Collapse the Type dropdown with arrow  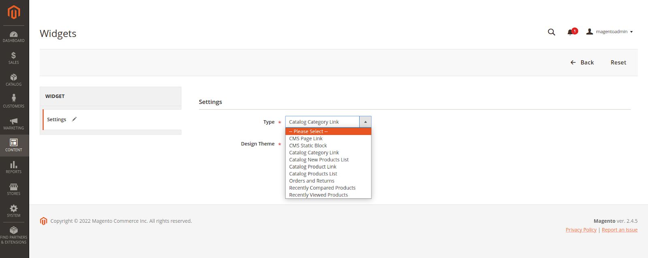[365, 122]
